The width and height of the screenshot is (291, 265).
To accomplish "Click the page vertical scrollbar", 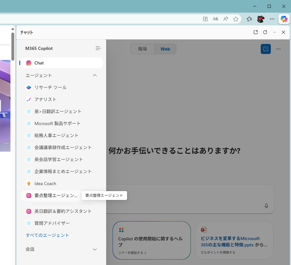I will coord(13,46).
